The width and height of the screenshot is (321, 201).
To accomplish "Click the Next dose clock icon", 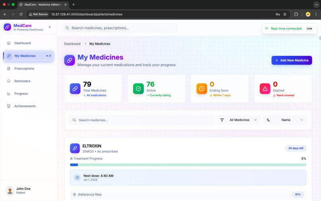I will [x=77, y=177].
